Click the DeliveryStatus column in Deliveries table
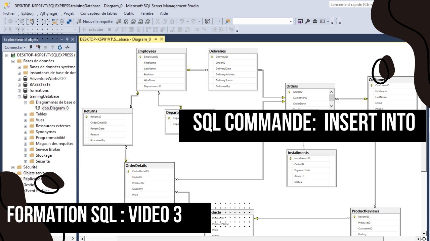The image size is (430, 241). 224,80
